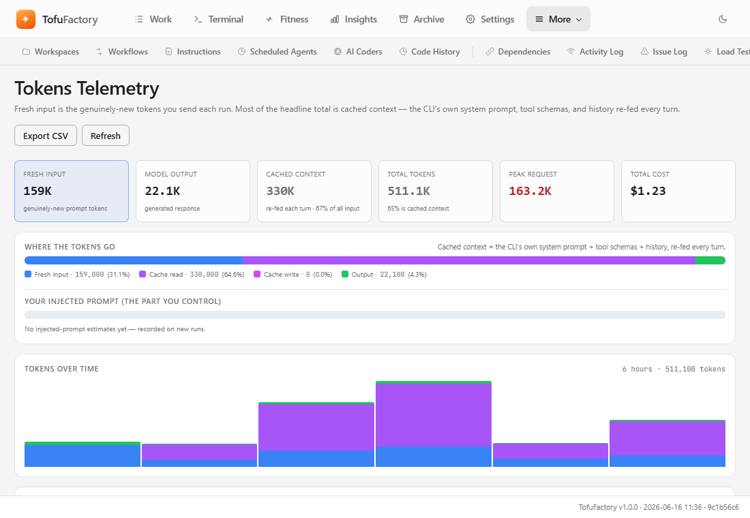Screen dimensions: 750x518
Task: Click the Terminal prompt icon
Action: point(198,19)
